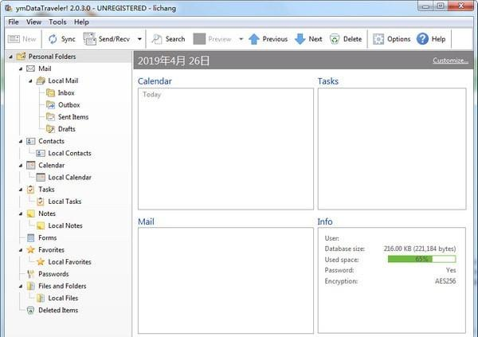
Task: Click the Local Favorites star icon
Action: 41,262
